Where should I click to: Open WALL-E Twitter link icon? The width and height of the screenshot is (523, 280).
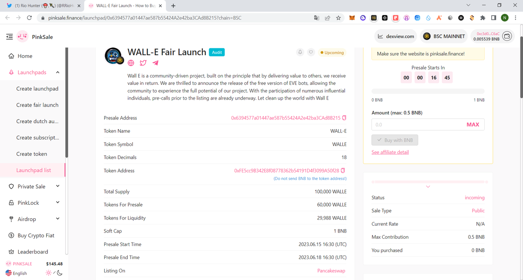pyautogui.click(x=143, y=63)
